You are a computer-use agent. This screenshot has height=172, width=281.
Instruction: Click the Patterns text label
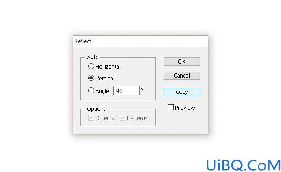coord(137,118)
